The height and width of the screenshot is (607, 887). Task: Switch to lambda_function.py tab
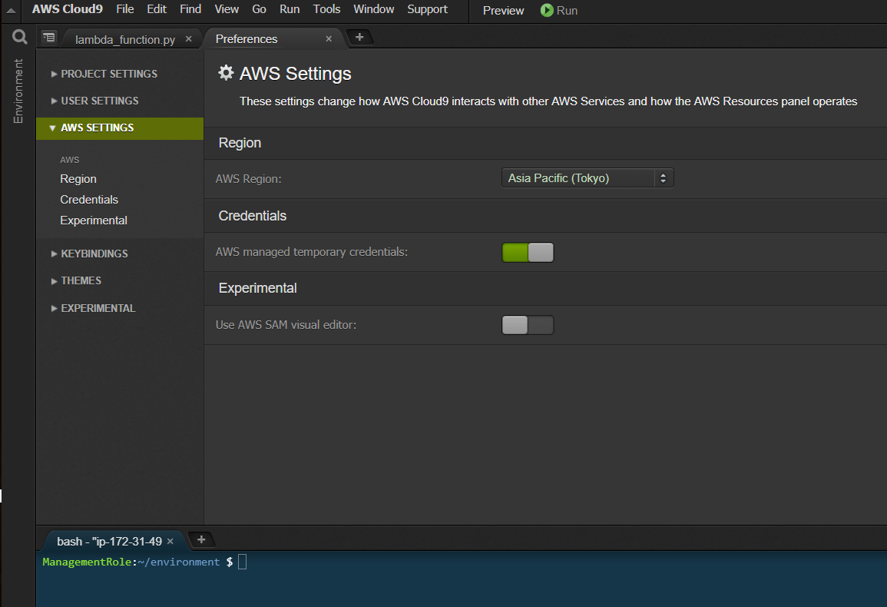[x=125, y=39]
